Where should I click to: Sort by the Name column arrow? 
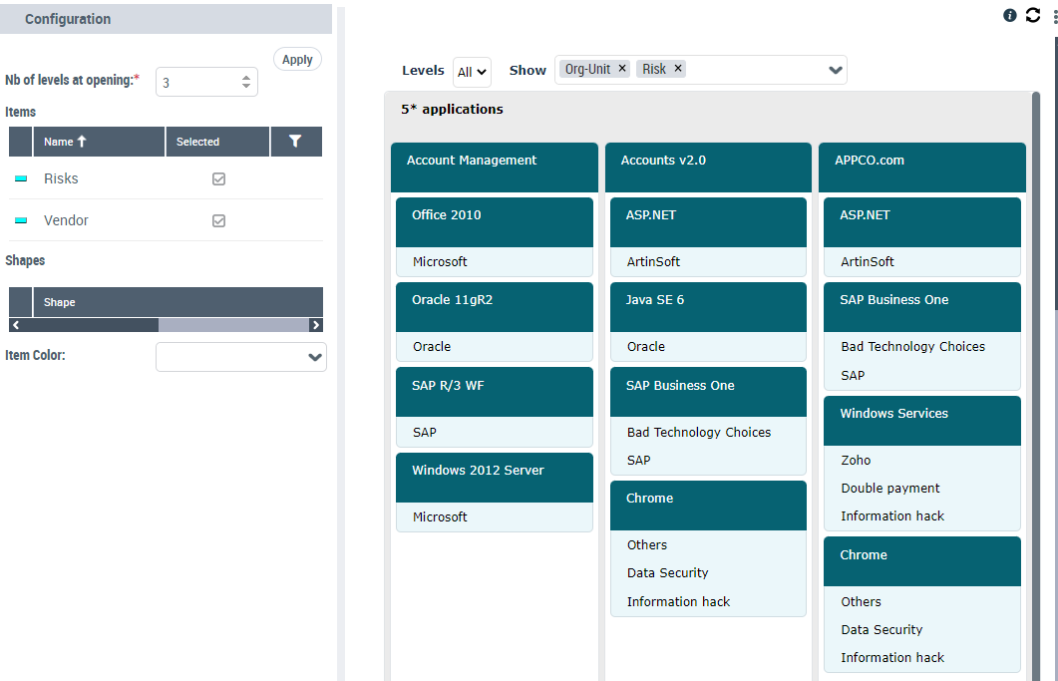tap(82, 142)
